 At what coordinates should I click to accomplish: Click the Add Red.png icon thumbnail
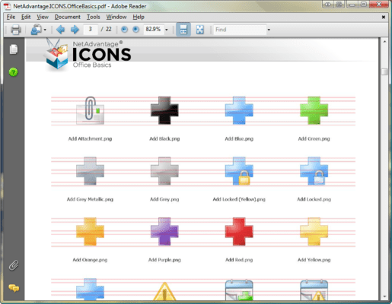tap(239, 231)
